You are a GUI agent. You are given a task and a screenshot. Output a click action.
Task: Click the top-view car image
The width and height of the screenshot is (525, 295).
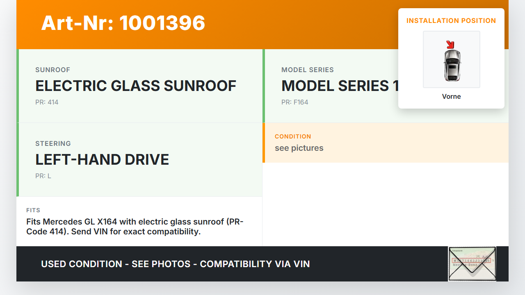(x=452, y=65)
